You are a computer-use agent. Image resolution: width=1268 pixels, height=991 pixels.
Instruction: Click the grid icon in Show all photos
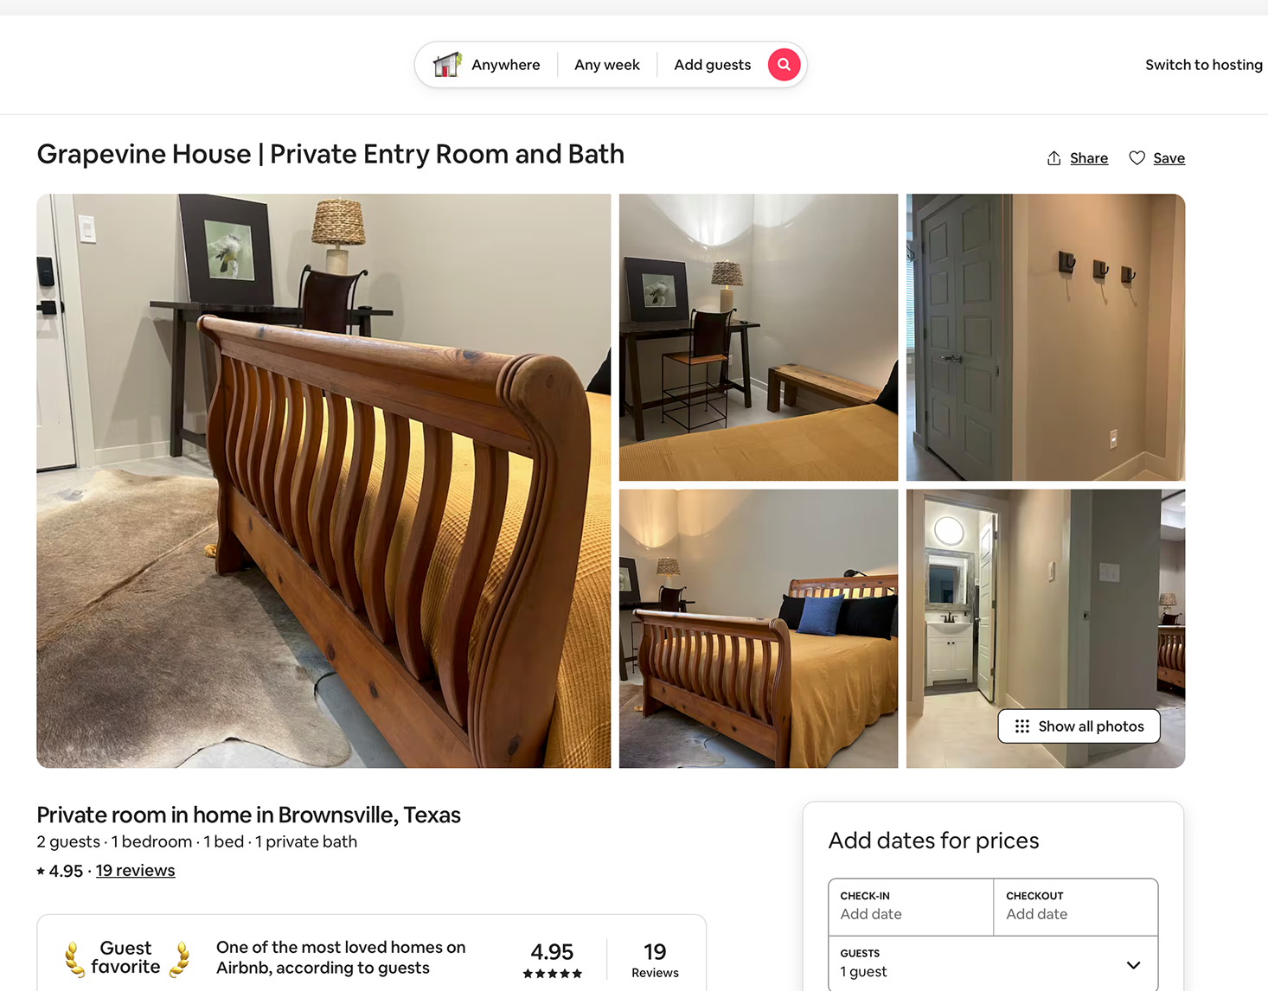(x=1021, y=726)
